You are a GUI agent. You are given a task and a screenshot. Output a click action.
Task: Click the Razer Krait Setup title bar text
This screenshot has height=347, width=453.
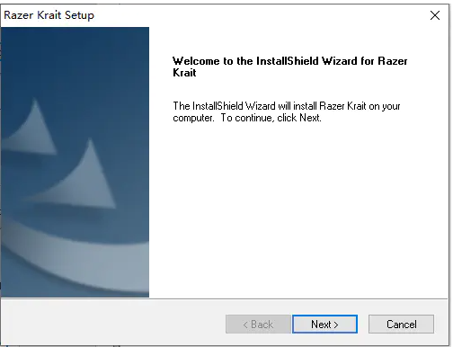[49, 15]
